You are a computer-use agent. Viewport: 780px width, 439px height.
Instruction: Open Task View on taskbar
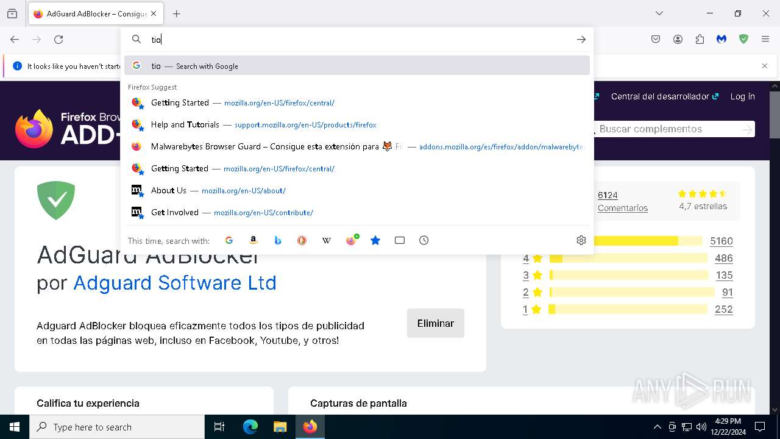click(x=219, y=427)
